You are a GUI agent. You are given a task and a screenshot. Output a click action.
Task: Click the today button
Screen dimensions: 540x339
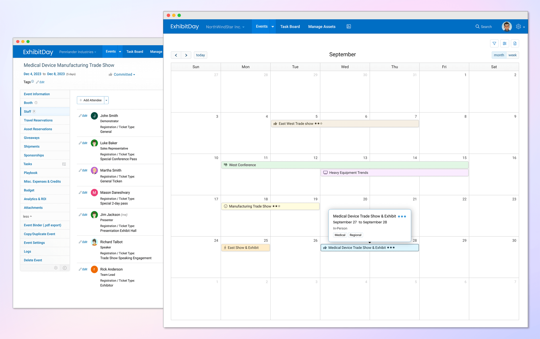200,55
